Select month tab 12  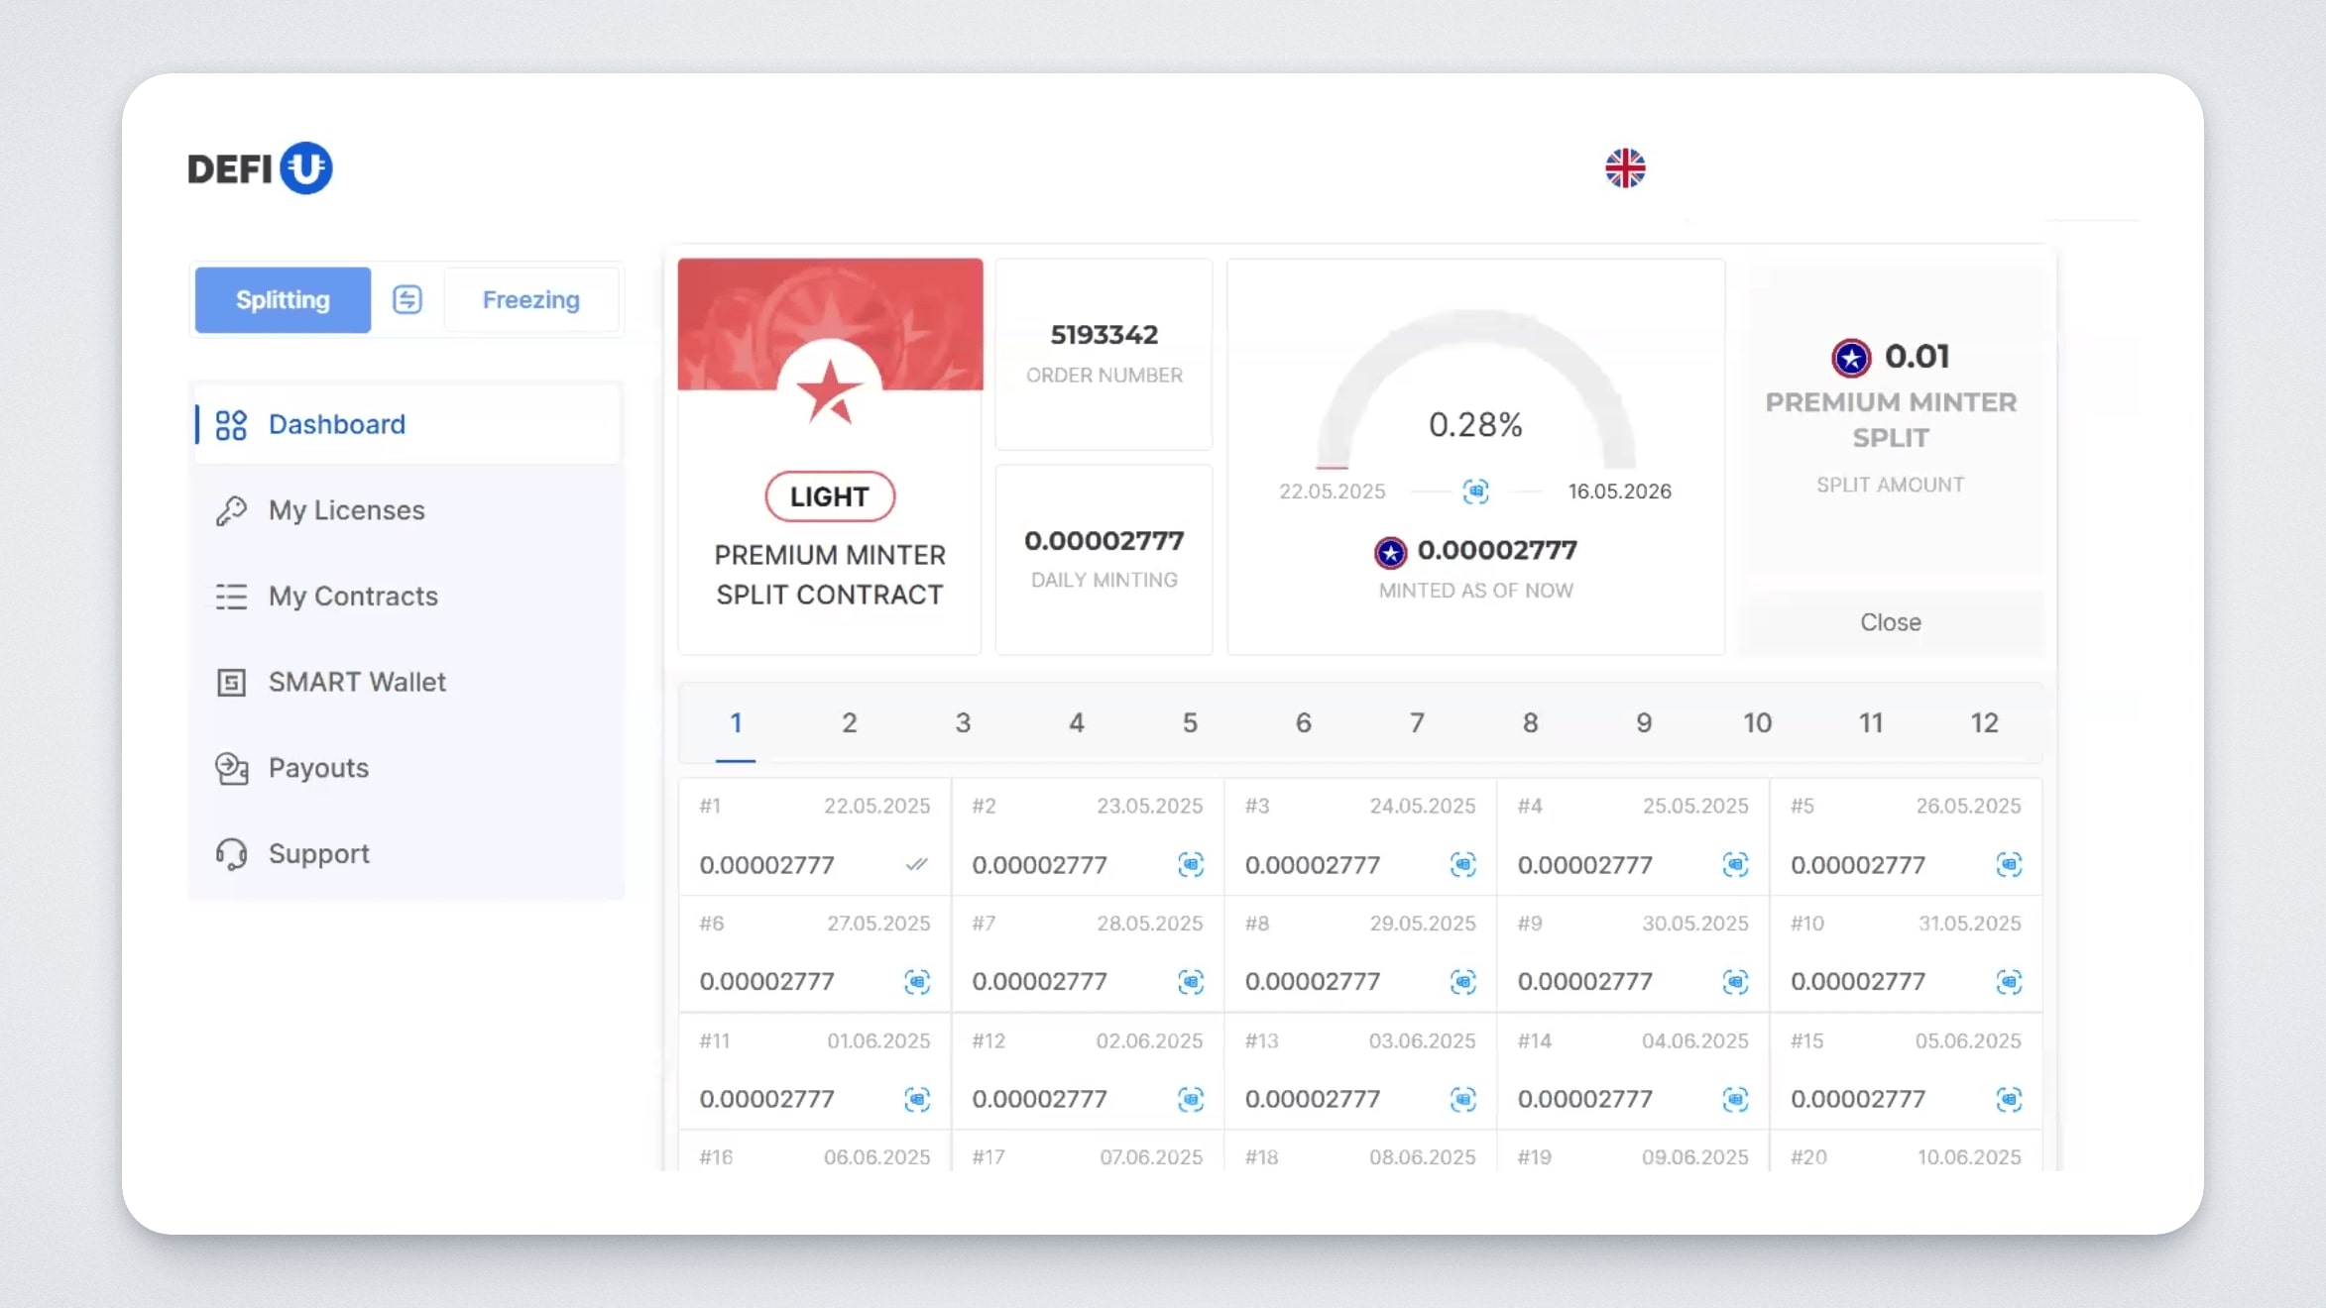tap(1983, 723)
